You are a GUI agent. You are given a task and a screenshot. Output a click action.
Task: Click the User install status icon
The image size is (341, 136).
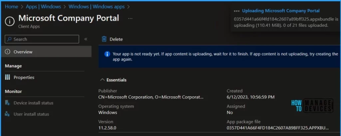pos(7,114)
